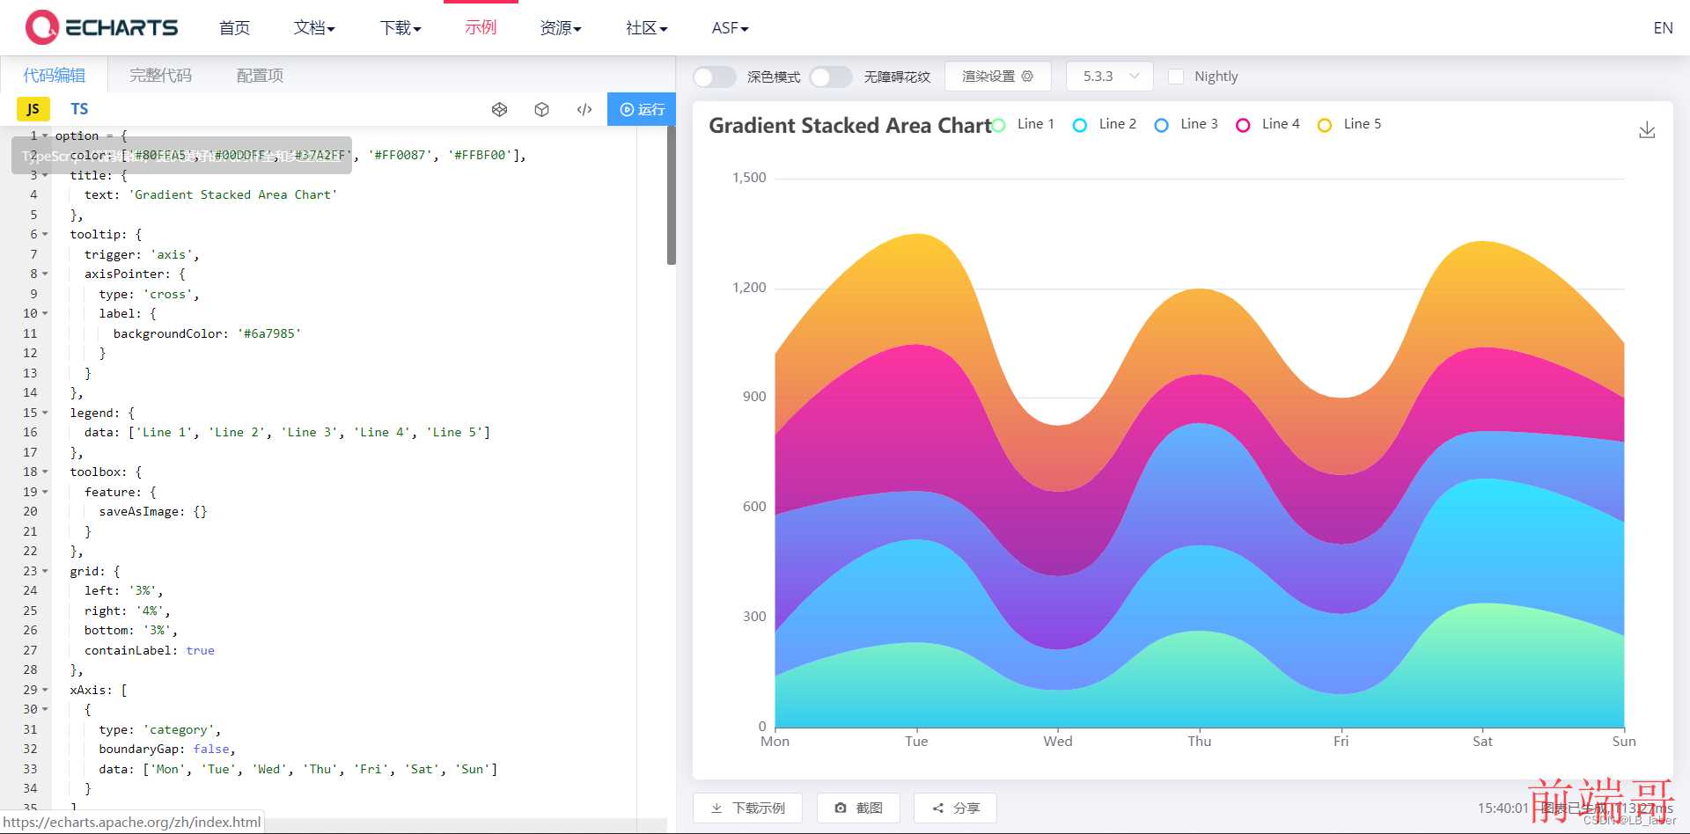Open the 渲染设置 render settings button
The image size is (1690, 834).
pos(997,77)
